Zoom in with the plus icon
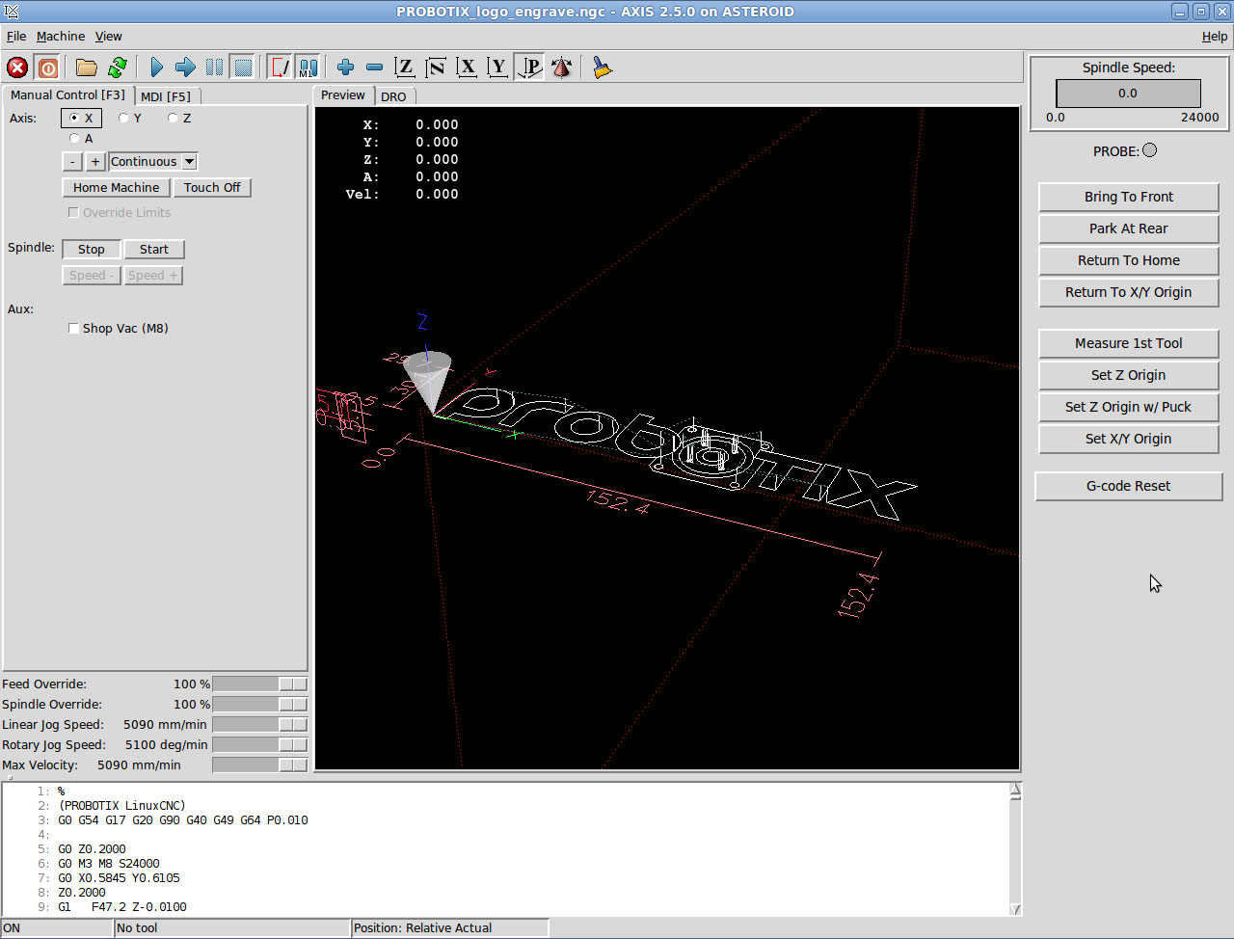The image size is (1234, 939). [345, 67]
